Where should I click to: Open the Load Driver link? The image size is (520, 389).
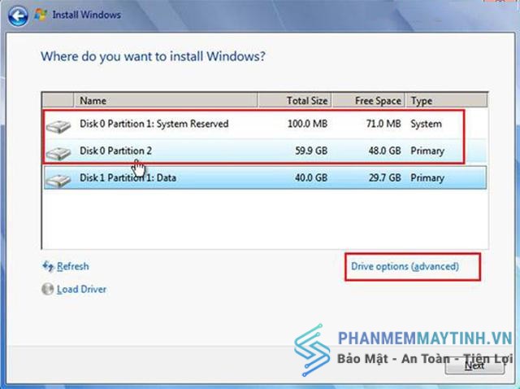tap(81, 290)
